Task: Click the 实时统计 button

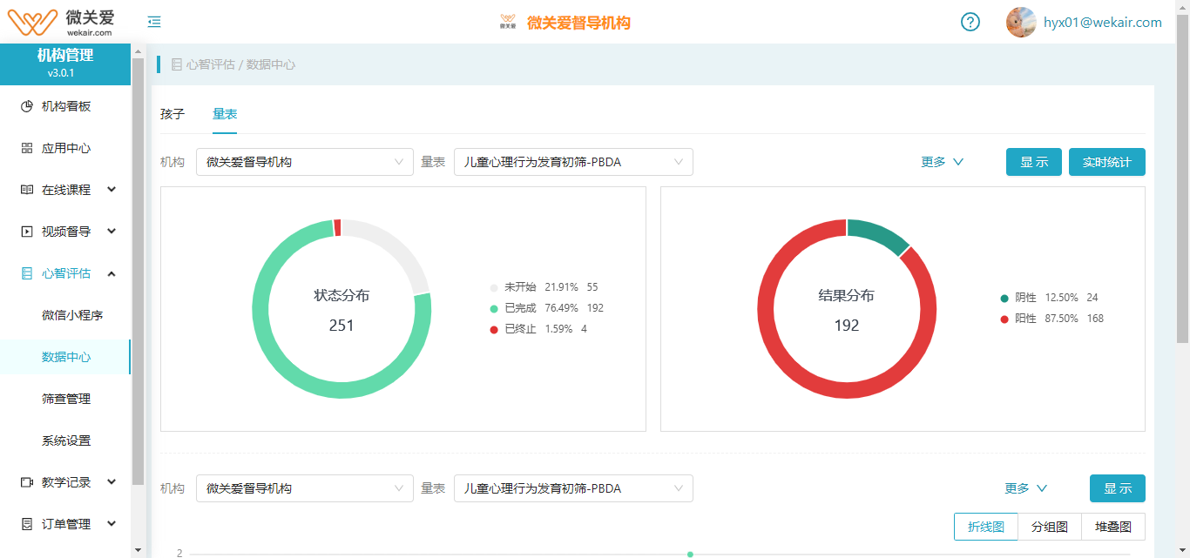Action: coord(1106,162)
